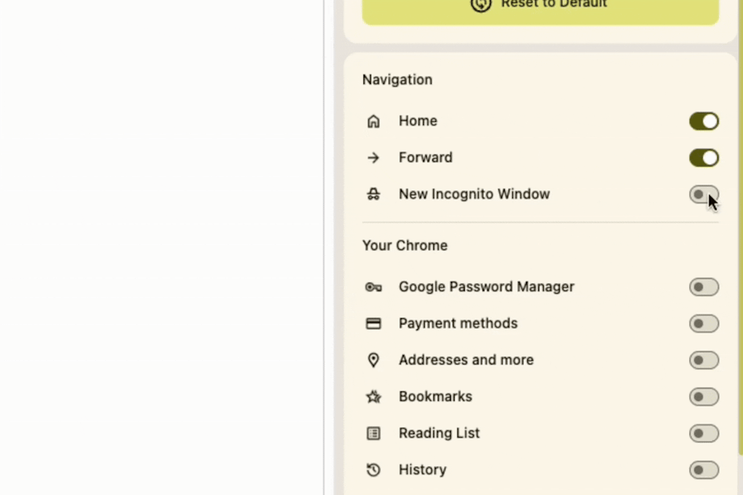
Task: Click the panel's vertical scrollbar
Action: [740, 223]
